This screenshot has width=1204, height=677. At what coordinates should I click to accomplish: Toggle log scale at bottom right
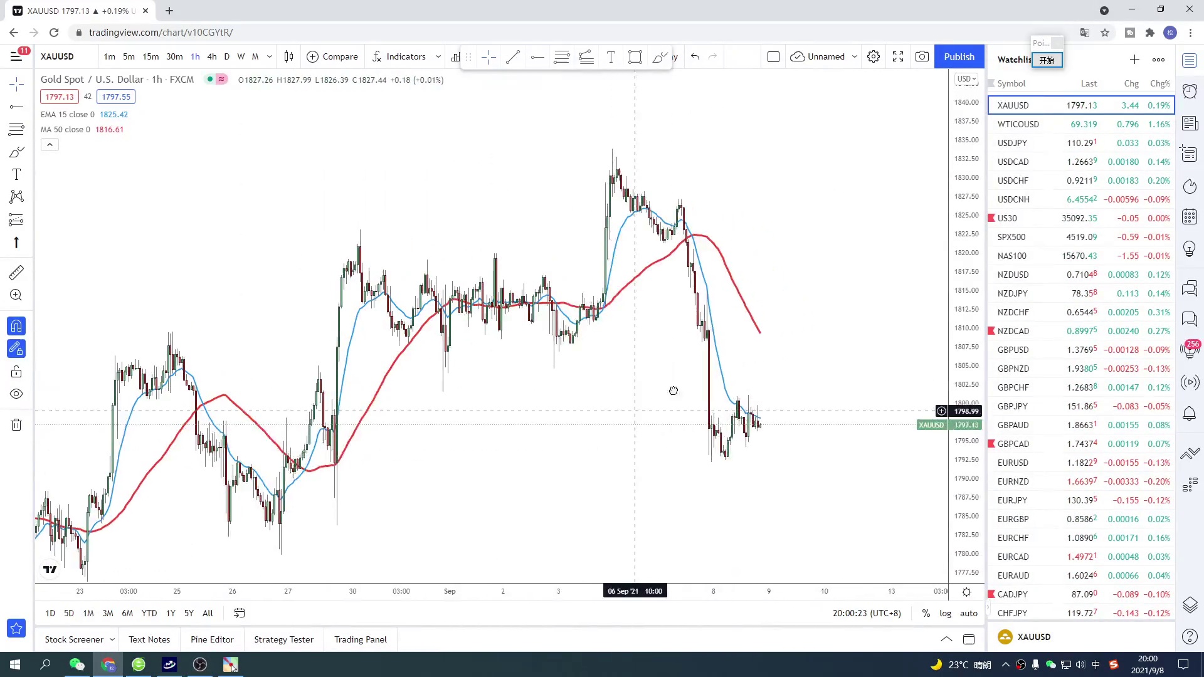(945, 613)
